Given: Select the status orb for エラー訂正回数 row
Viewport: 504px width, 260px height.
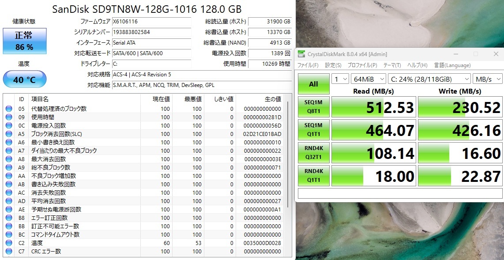Looking at the screenshot, I should point(9,218).
